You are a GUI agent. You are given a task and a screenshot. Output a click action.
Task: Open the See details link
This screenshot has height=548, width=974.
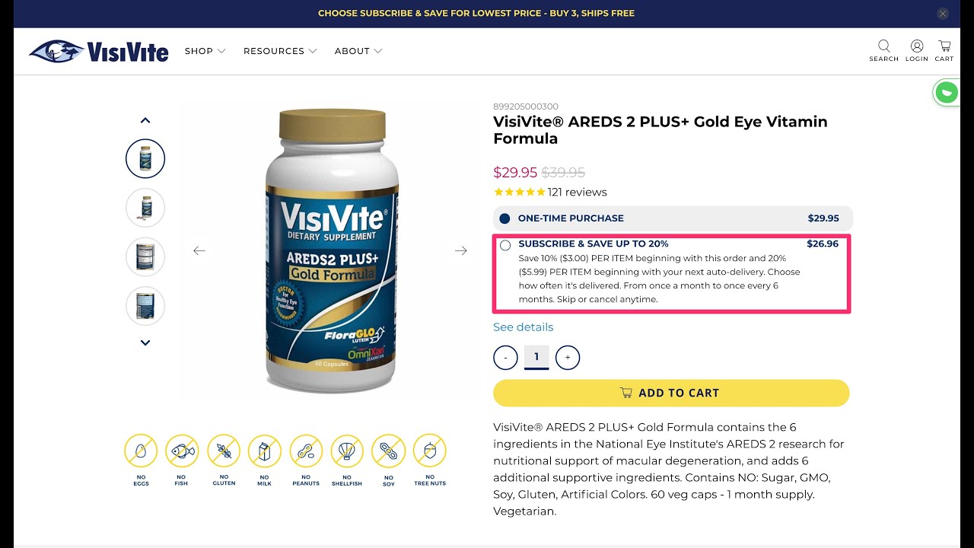click(524, 327)
